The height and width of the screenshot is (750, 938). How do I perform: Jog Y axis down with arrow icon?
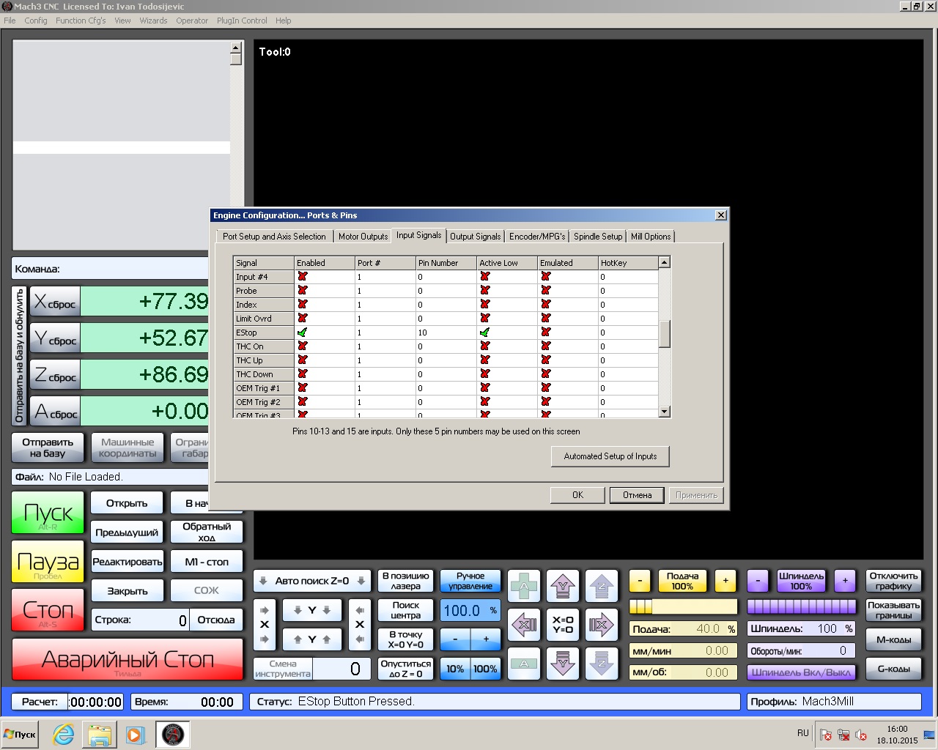[x=563, y=663]
